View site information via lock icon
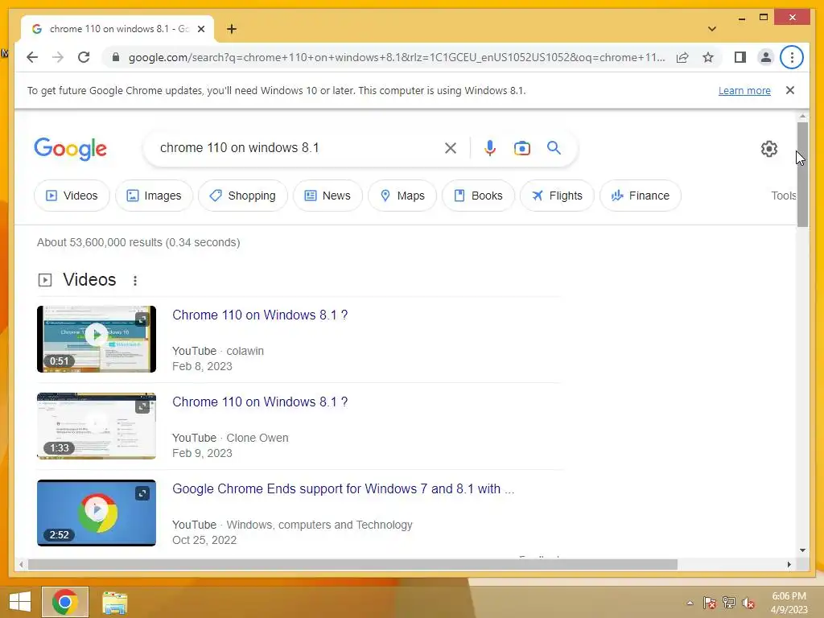Screen dimensions: 824x618 [x=116, y=57]
